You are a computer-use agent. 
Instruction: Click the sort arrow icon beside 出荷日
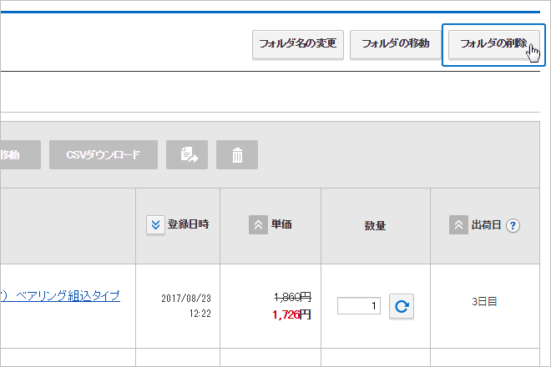[x=458, y=225]
